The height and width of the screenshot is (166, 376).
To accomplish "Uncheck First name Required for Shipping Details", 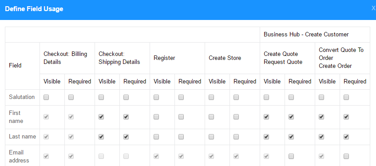I will pos(126,117).
